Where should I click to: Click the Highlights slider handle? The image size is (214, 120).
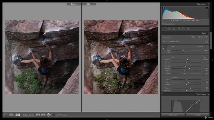pyautogui.click(x=186, y=66)
